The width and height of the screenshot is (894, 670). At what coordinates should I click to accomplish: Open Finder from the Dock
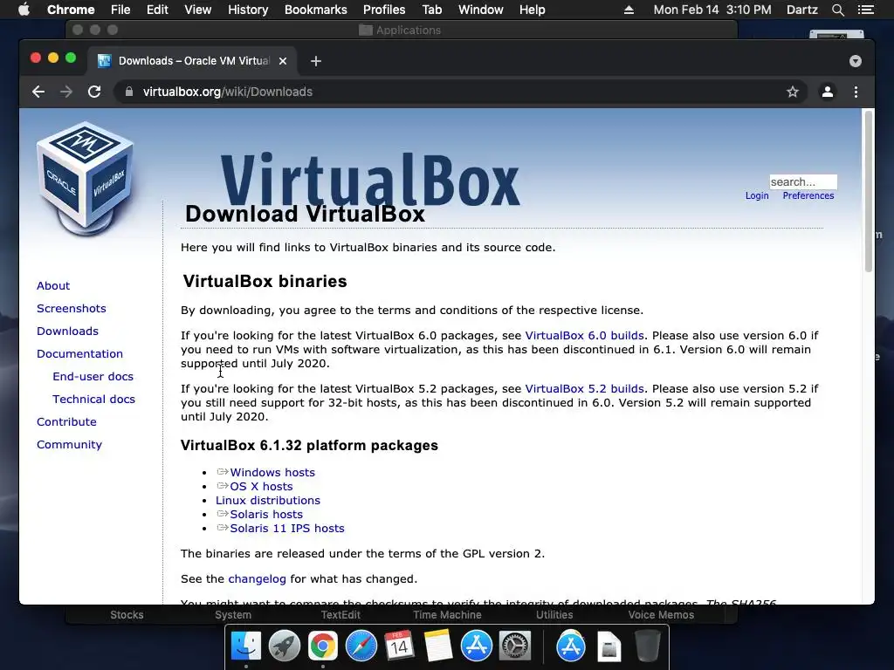click(246, 646)
